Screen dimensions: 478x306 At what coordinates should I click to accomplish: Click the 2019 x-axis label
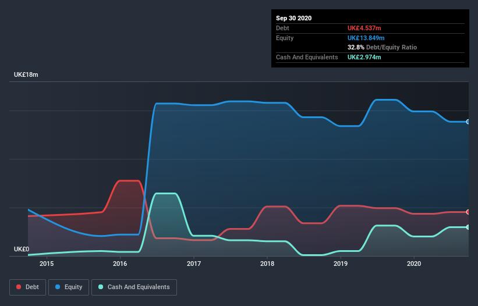click(x=341, y=264)
